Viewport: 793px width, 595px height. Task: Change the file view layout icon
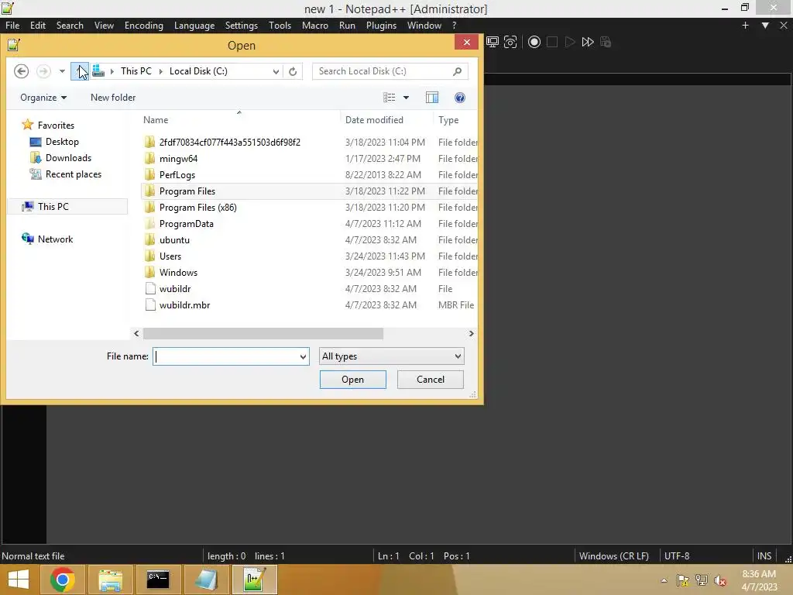coord(389,98)
